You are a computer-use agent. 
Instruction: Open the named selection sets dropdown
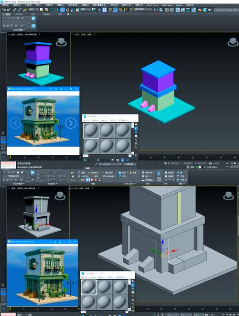143,10
